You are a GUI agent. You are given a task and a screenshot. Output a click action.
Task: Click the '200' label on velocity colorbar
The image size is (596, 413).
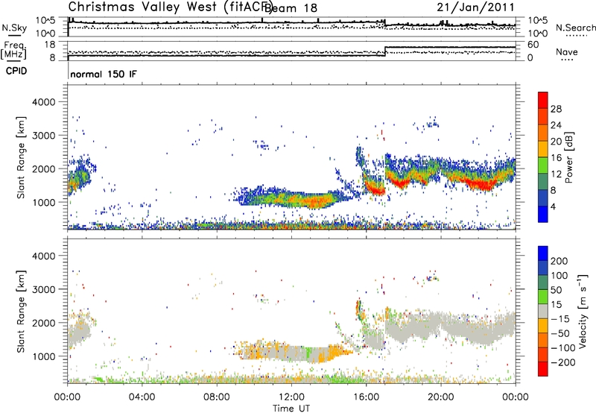pos(559,261)
